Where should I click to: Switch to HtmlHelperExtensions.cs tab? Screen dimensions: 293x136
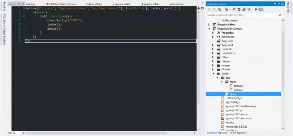tap(61, 4)
